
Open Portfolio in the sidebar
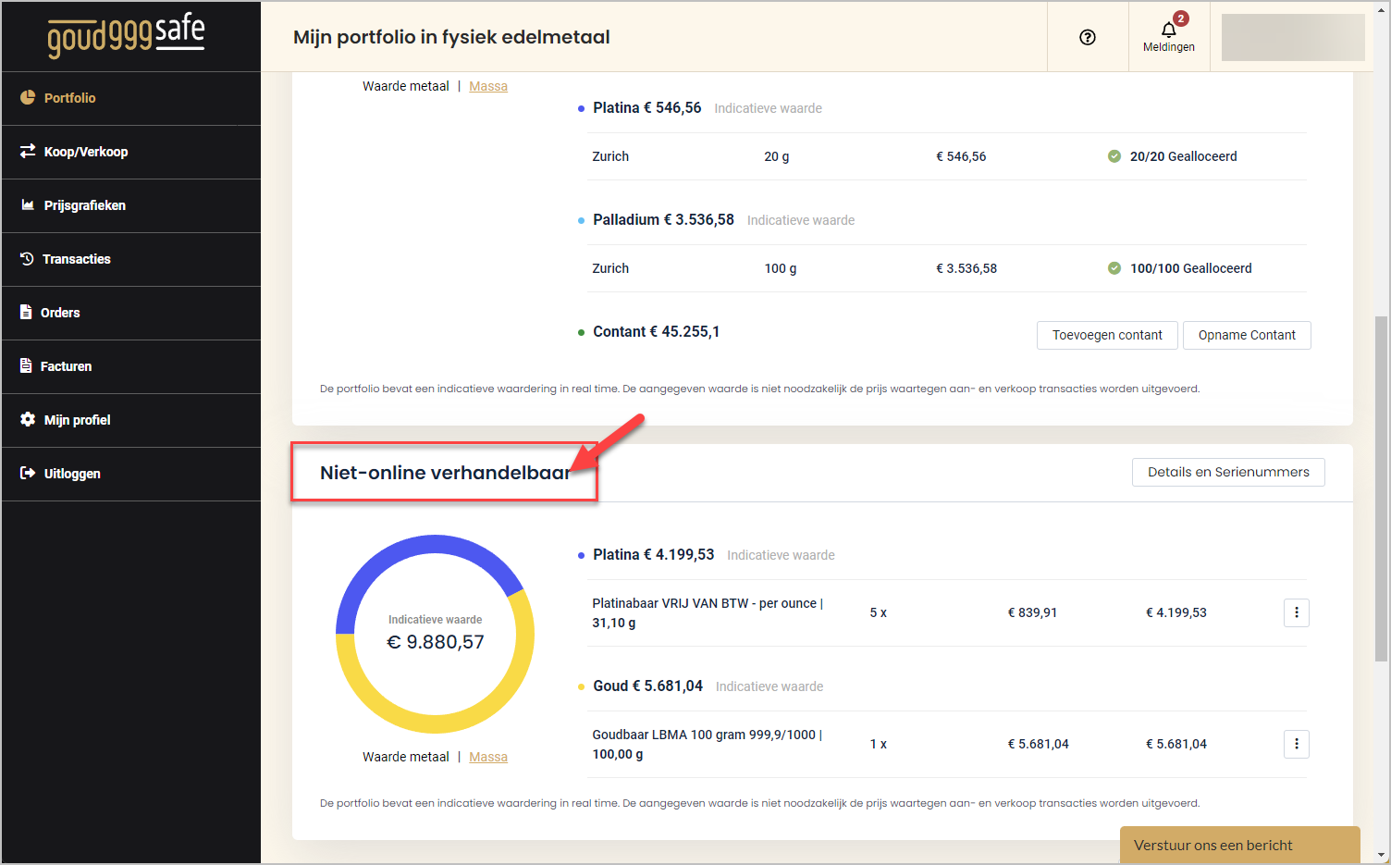click(x=131, y=98)
